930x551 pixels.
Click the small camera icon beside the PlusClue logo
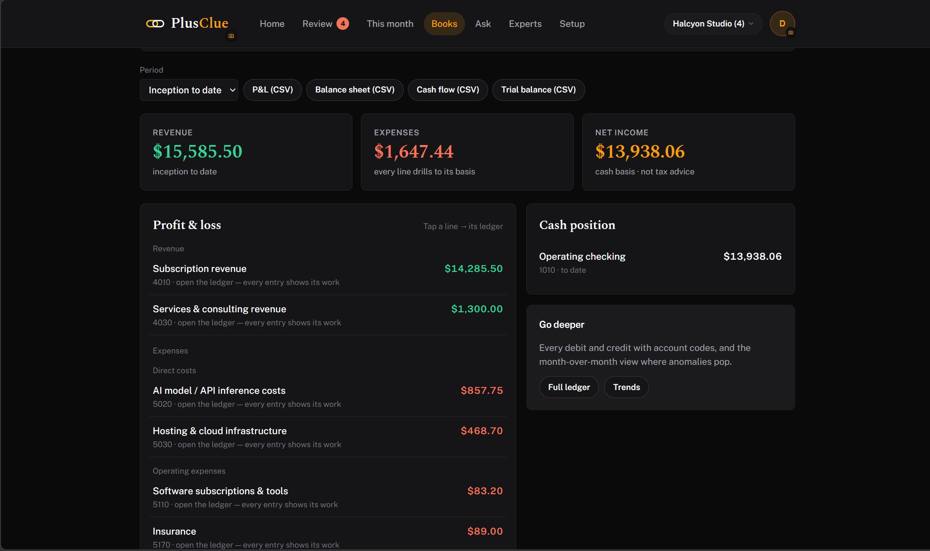point(231,36)
